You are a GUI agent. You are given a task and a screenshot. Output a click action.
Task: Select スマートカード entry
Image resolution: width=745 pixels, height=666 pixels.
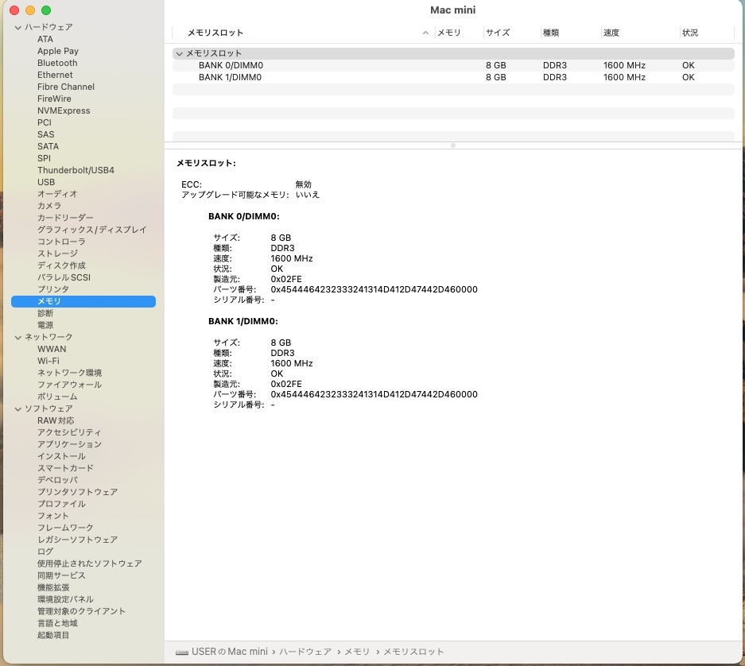click(x=65, y=468)
